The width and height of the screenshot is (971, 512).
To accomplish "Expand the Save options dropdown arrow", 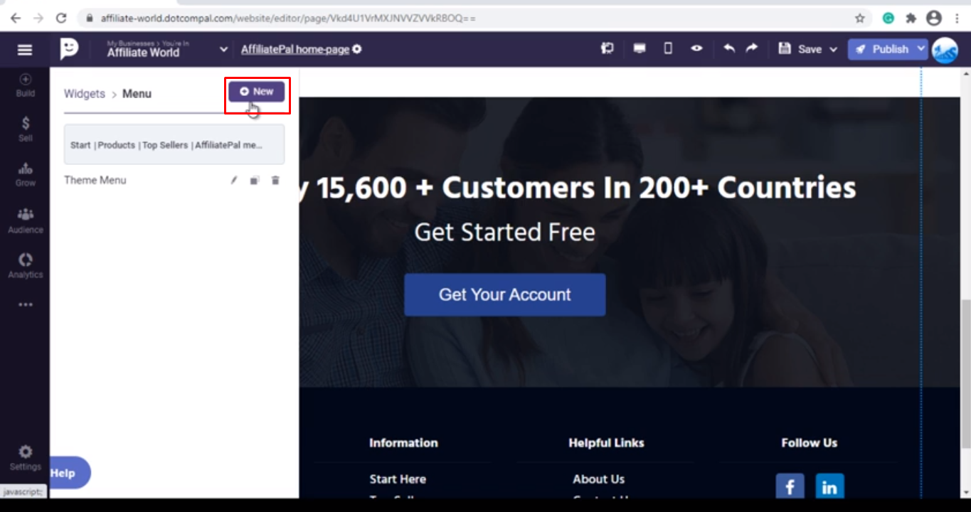I will pos(833,49).
